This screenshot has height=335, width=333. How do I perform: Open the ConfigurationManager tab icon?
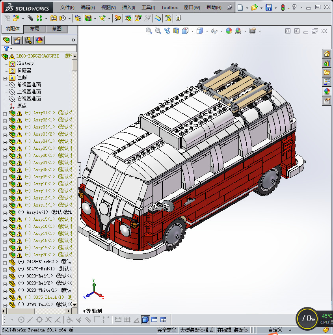28,40
